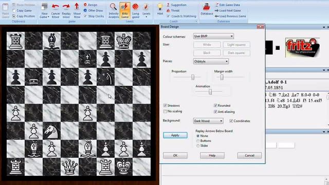Click the White user colour button

tap(207, 45)
